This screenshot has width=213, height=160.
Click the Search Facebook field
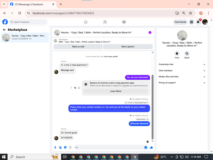pos(29,22)
